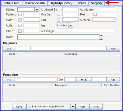The image size is (123, 111).
Task: Enable the Res checkbox
Action: coord(95,14)
